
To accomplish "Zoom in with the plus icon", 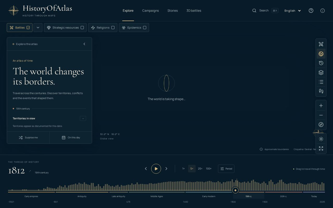I will coord(321,106).
